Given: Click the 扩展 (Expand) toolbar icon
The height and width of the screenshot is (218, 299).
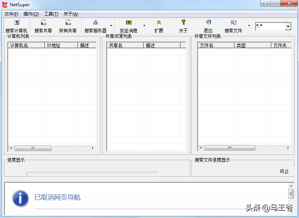Looking at the screenshot, I should (159, 26).
